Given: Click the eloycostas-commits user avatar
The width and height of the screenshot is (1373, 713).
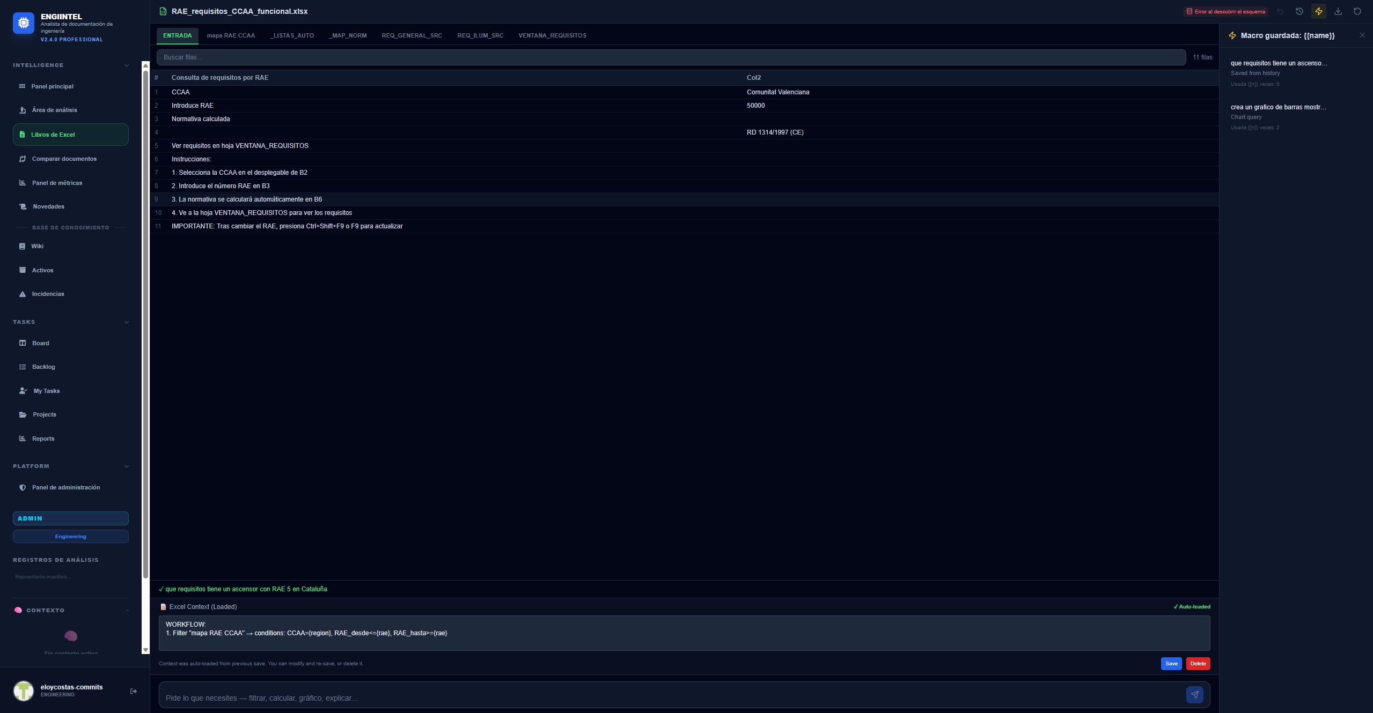Looking at the screenshot, I should click(24, 691).
